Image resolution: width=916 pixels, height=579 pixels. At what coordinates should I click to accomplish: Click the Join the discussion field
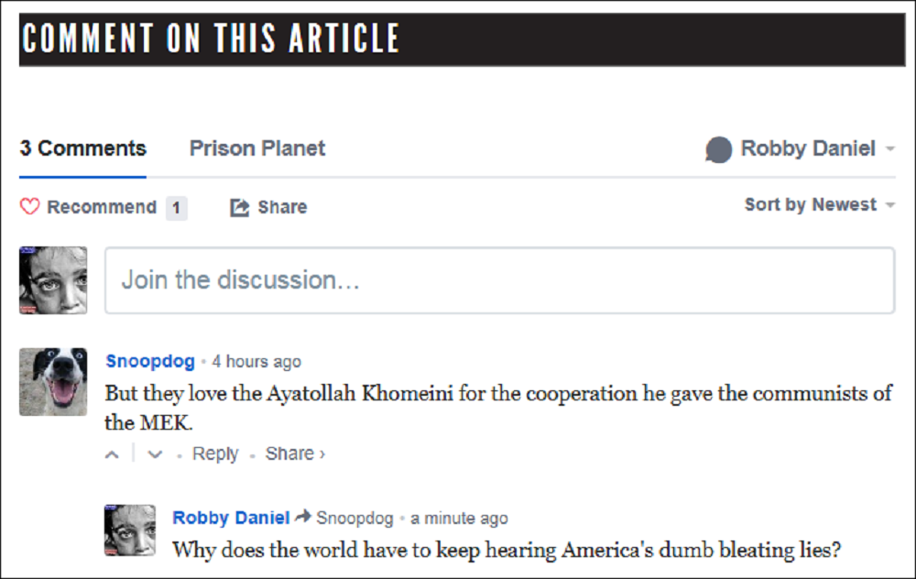point(499,280)
